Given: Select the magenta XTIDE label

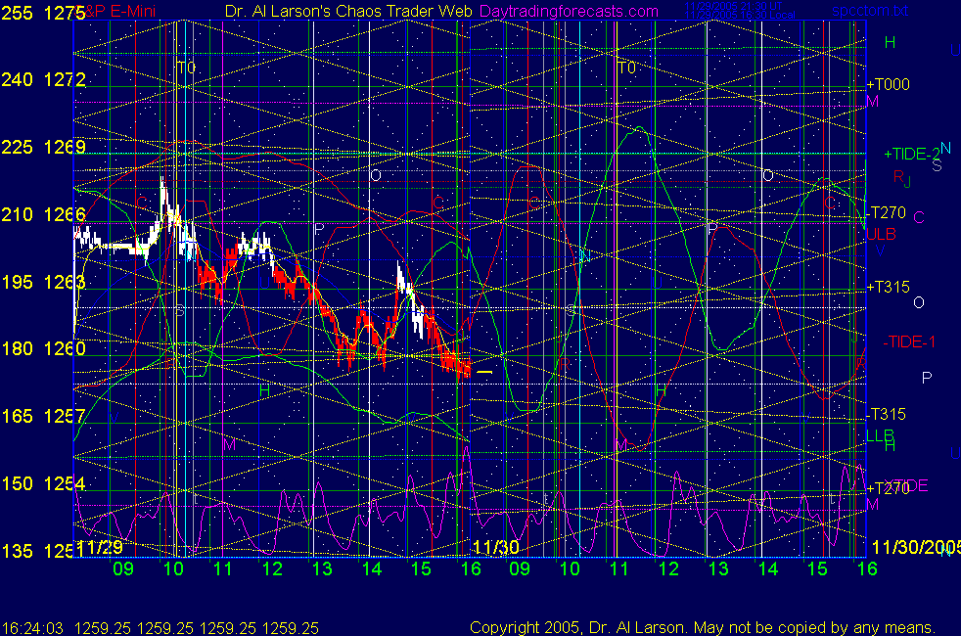Looking at the screenshot, I should pos(906,486).
